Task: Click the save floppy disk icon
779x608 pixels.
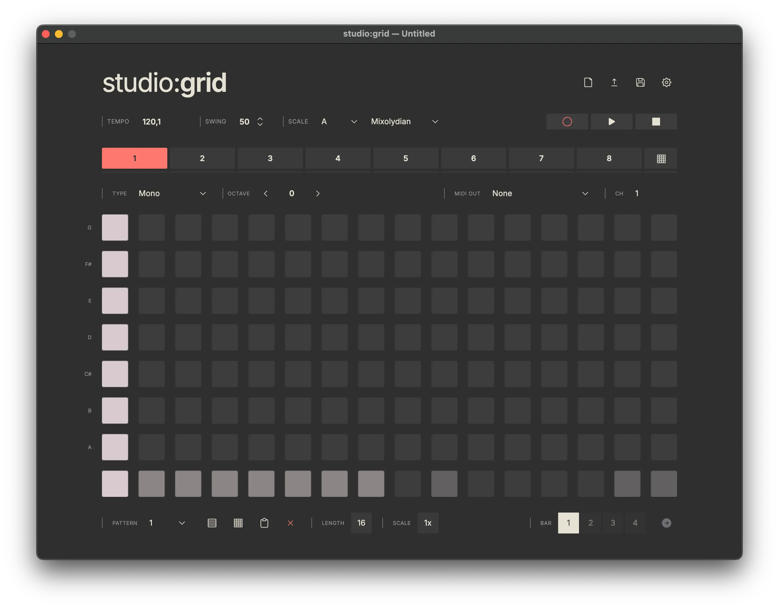Action: (x=640, y=82)
